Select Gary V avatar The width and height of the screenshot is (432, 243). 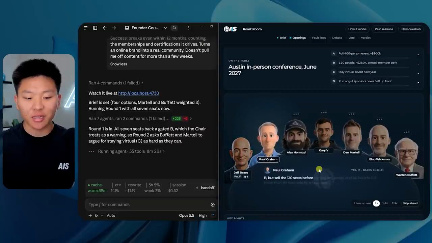tap(324, 133)
